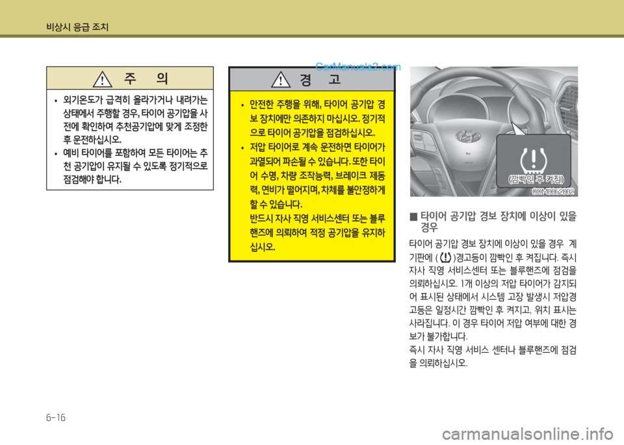The width and height of the screenshot is (624, 445).
Task: Click the page number 6-16
Action: tap(56, 418)
